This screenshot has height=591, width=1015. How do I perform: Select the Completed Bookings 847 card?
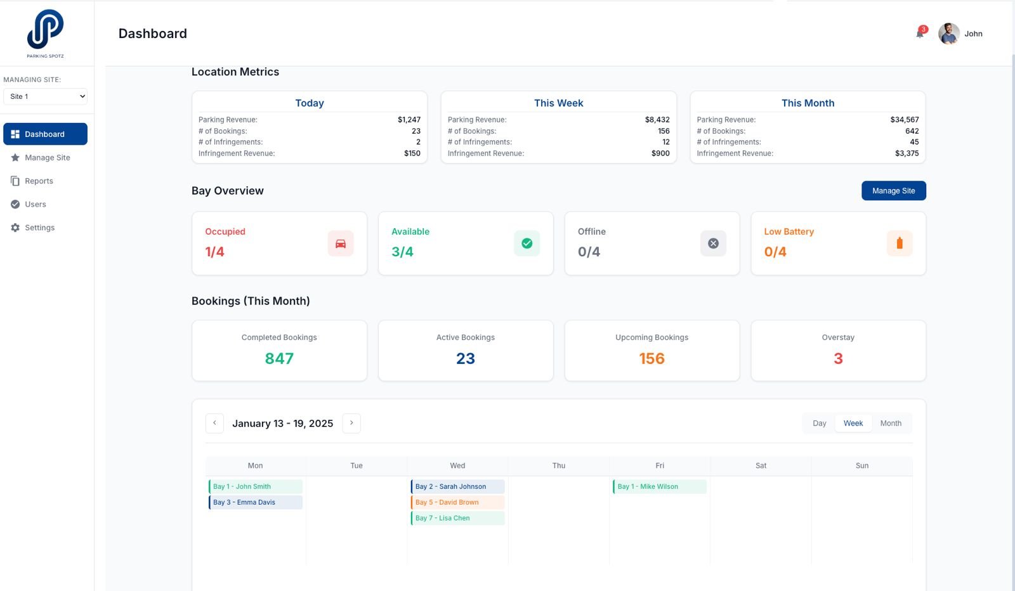(x=279, y=351)
